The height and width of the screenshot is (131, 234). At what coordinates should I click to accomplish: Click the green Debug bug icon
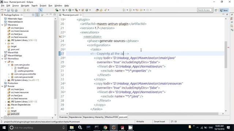tap(63, 10)
